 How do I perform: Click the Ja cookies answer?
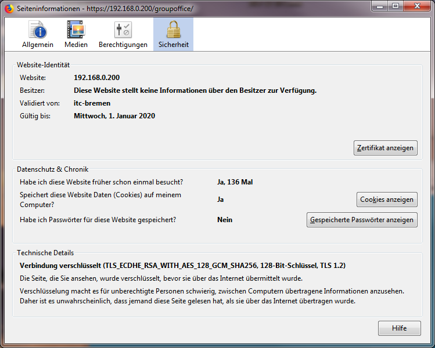220,200
